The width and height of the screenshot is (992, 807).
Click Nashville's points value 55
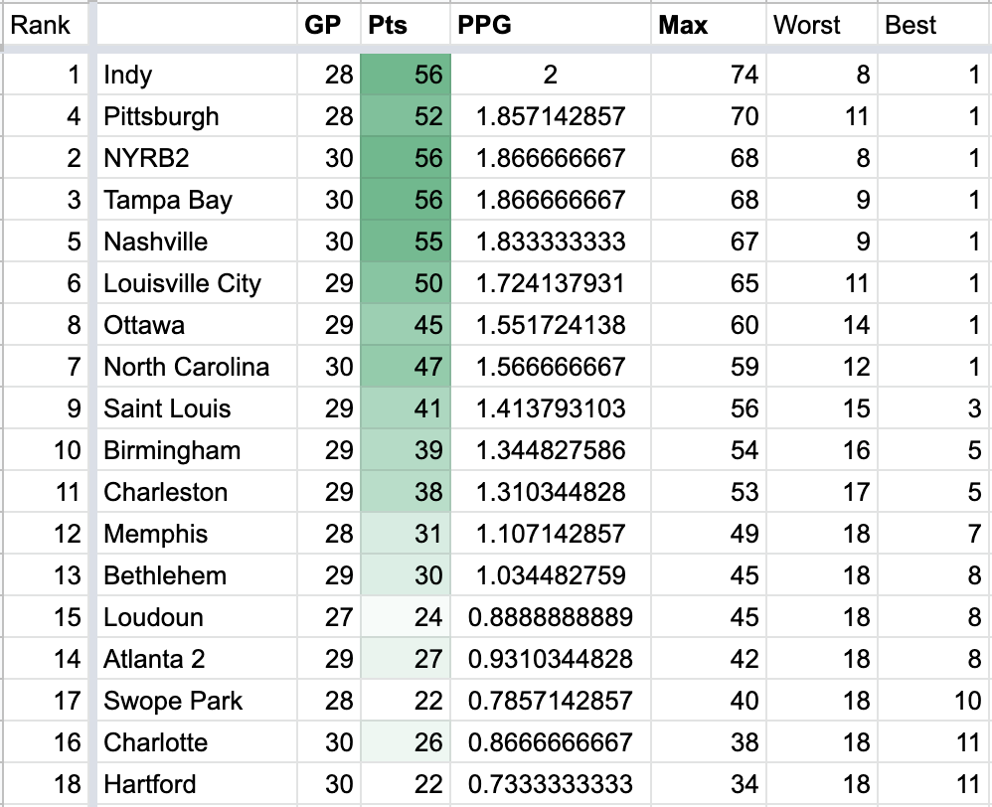[406, 242]
